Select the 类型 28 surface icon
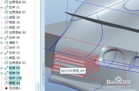 click(6, 17)
